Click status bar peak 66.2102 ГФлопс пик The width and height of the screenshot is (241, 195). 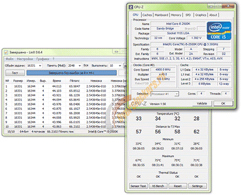pyautogui.click(x=60, y=132)
